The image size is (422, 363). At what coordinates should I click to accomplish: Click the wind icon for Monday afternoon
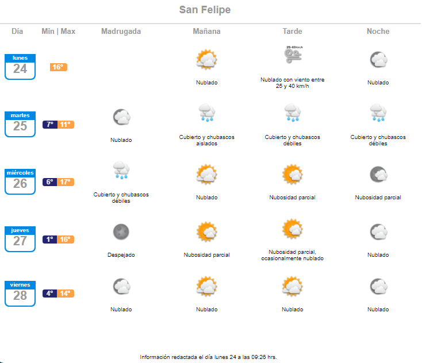point(294,55)
